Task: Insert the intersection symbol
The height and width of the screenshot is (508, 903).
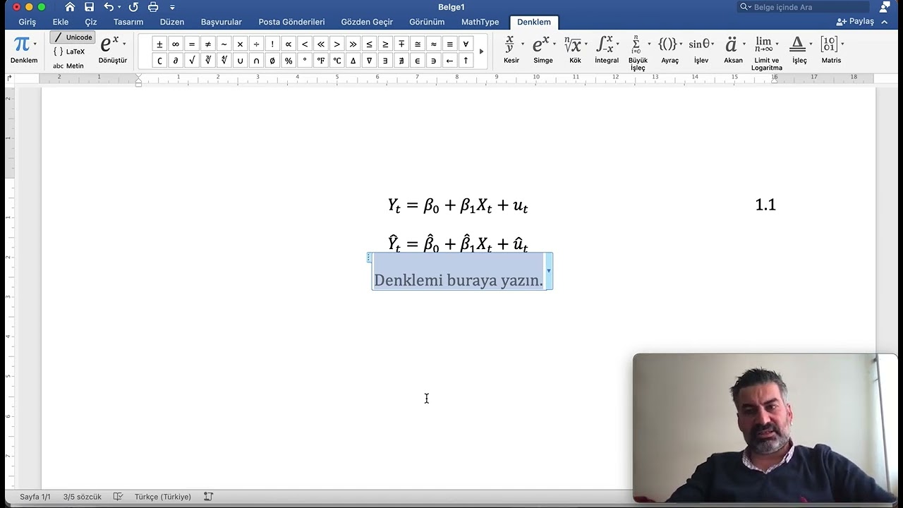Action: tap(256, 61)
